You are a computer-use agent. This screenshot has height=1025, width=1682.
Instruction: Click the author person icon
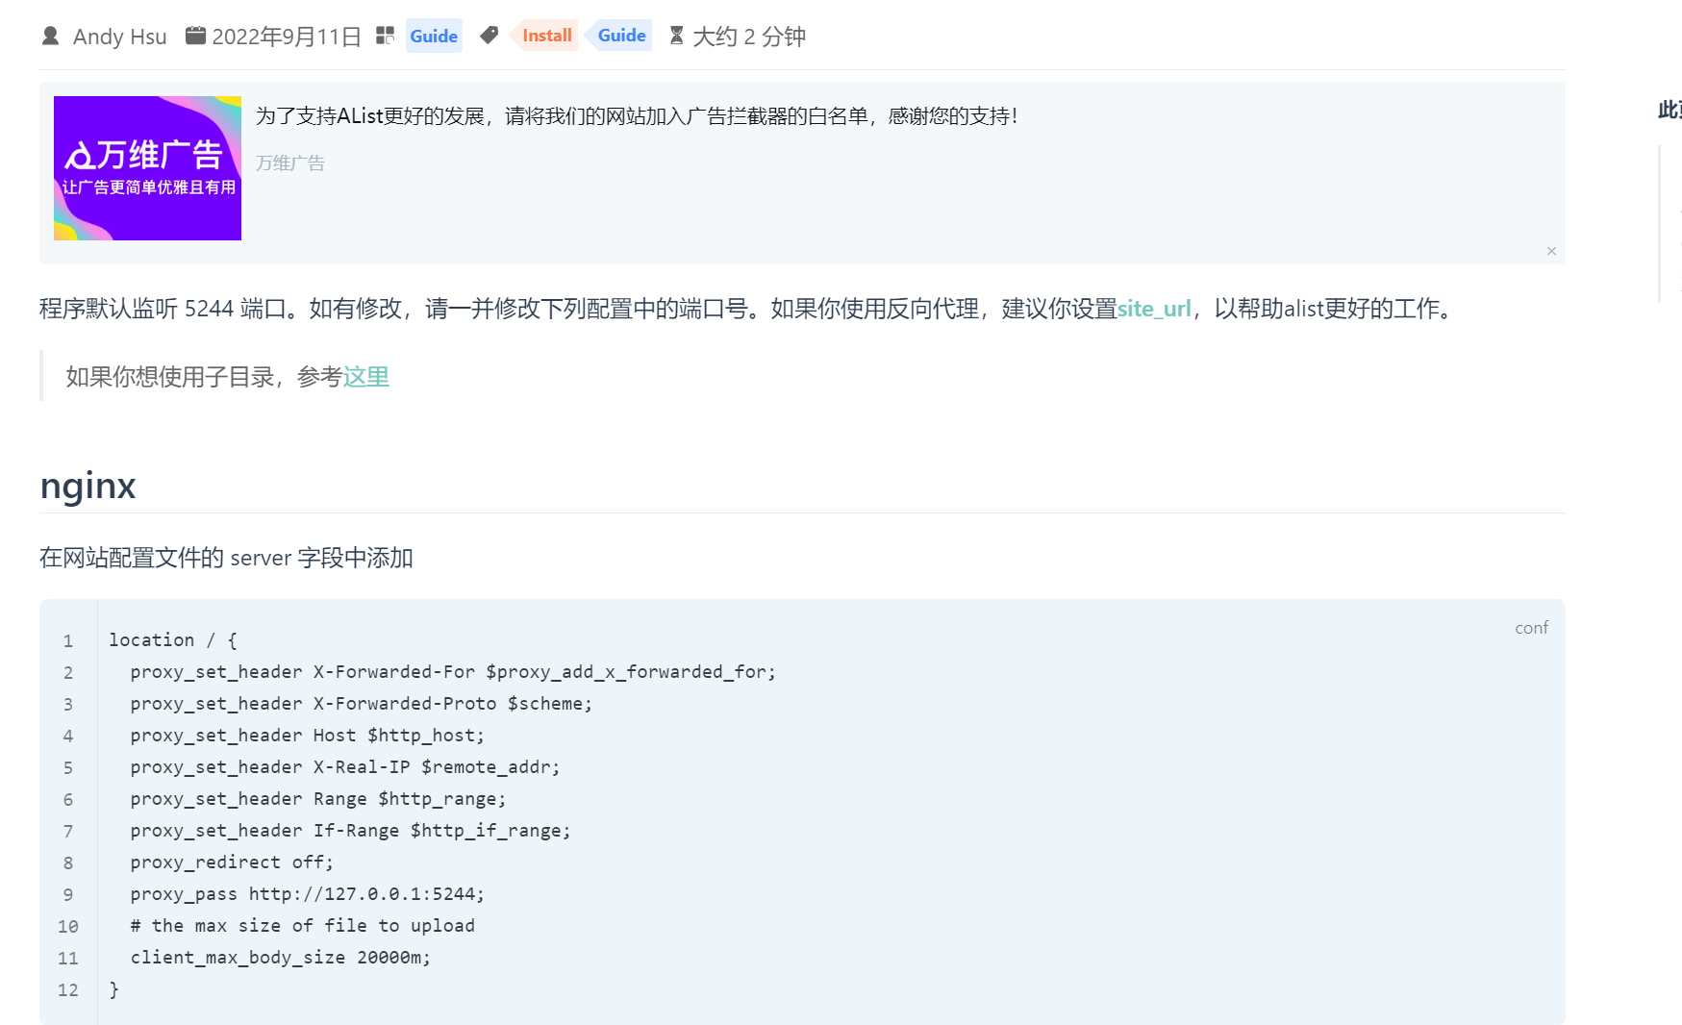coord(50,36)
